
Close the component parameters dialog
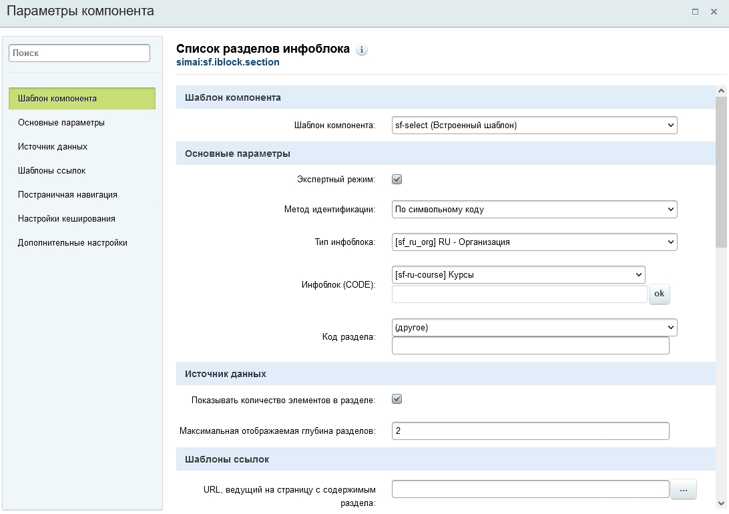click(x=714, y=11)
